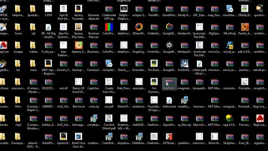The width and height of the screenshot is (268, 151).
Task: Click the css.pdf document
Action: (109, 100)
